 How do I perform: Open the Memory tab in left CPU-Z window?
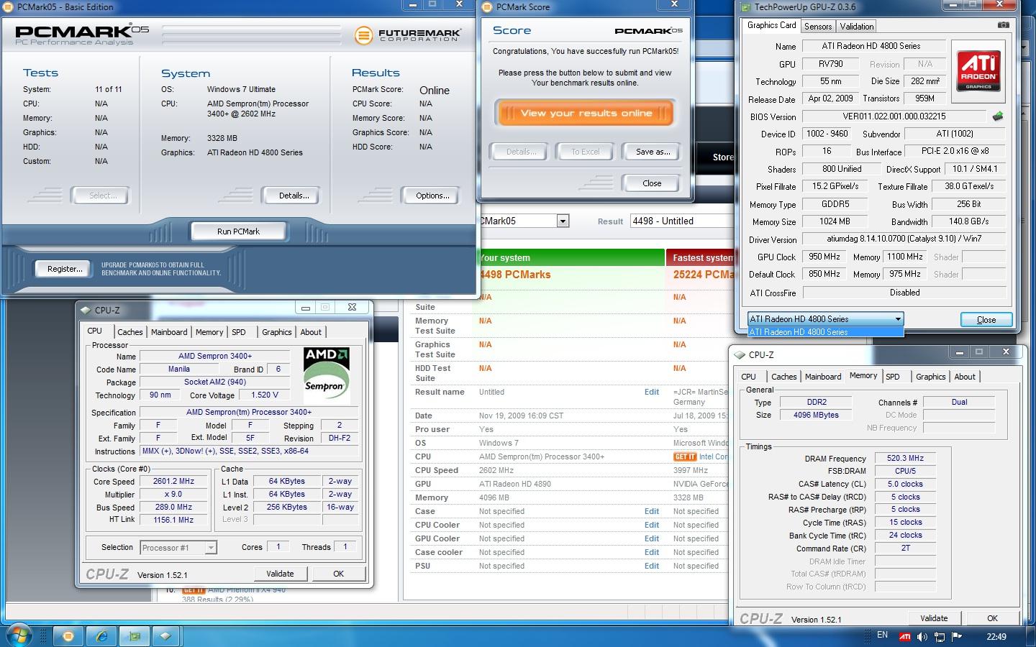pos(209,332)
